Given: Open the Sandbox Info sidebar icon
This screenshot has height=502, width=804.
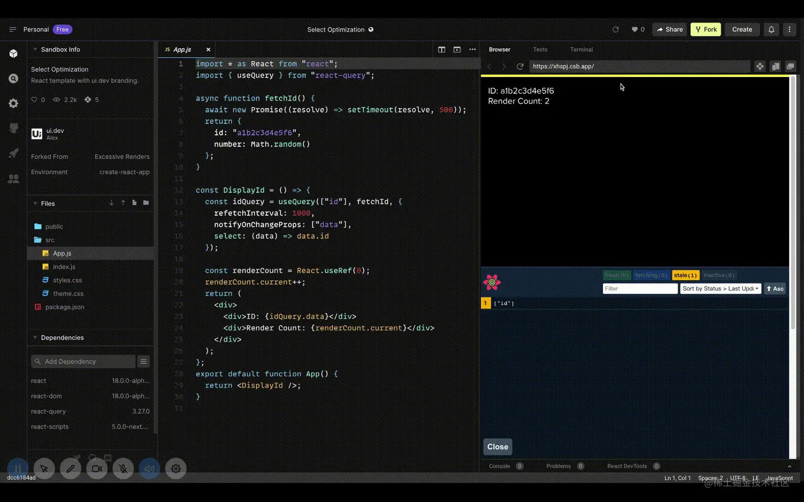Looking at the screenshot, I should [x=13, y=54].
